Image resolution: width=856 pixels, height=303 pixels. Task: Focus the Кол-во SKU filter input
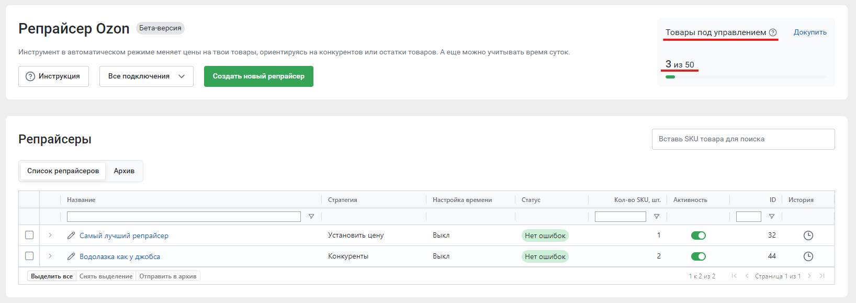(x=621, y=217)
